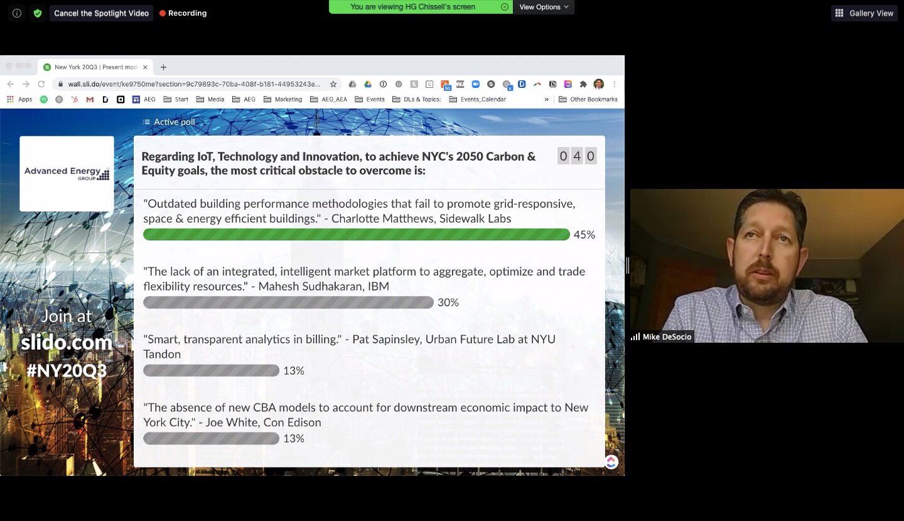Click the slido.com join text
The image size is (904, 521).
[x=67, y=342]
